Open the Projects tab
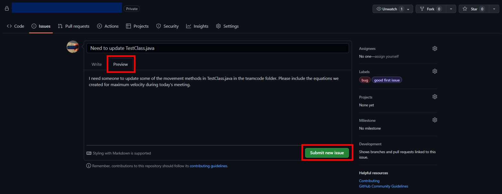Image resolution: width=502 pixels, height=194 pixels. [x=137, y=26]
